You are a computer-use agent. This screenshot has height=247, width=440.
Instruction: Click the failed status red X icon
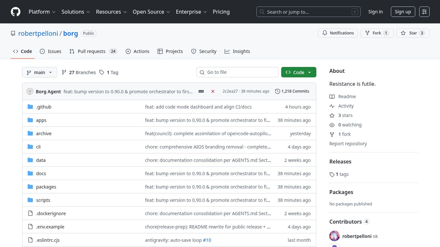click(x=213, y=91)
